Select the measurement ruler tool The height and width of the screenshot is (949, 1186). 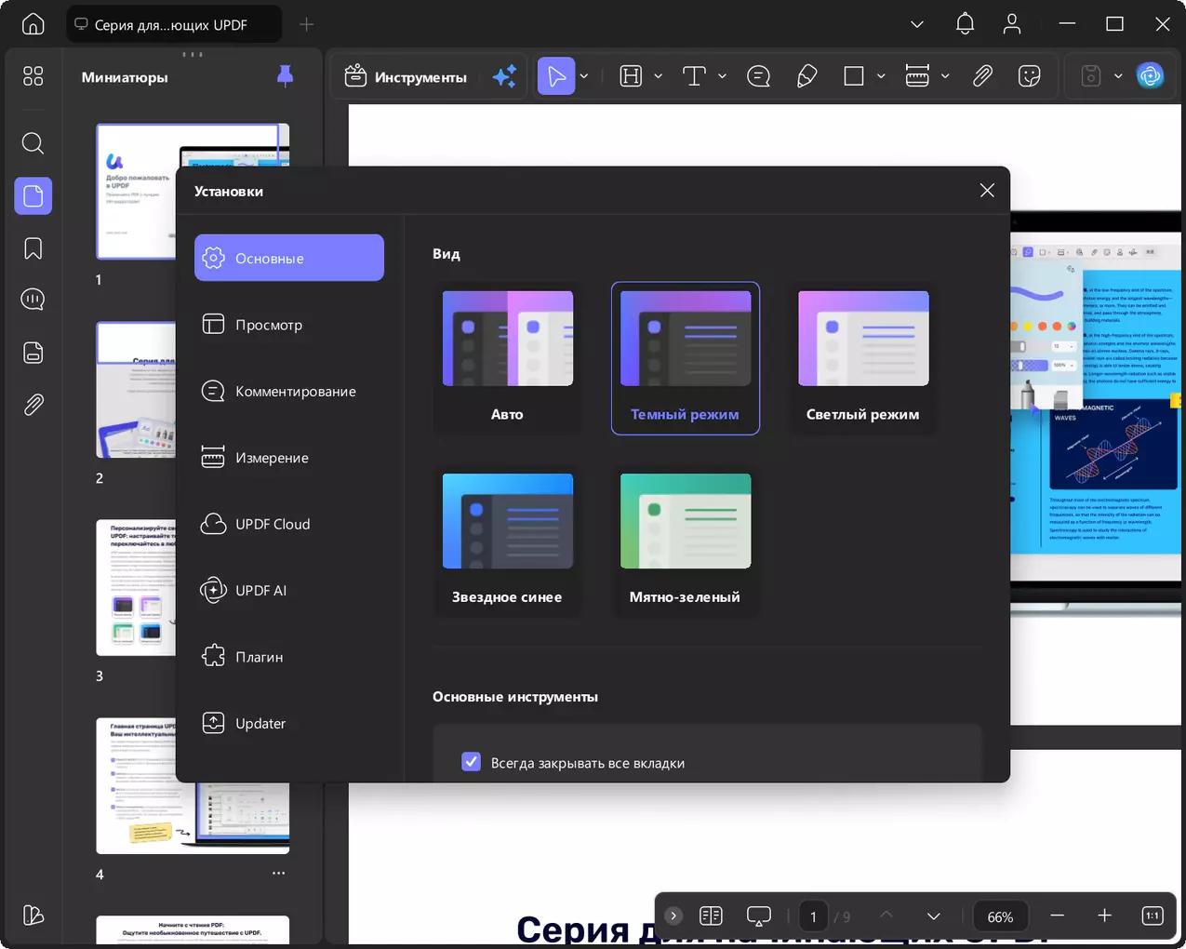coord(918,76)
